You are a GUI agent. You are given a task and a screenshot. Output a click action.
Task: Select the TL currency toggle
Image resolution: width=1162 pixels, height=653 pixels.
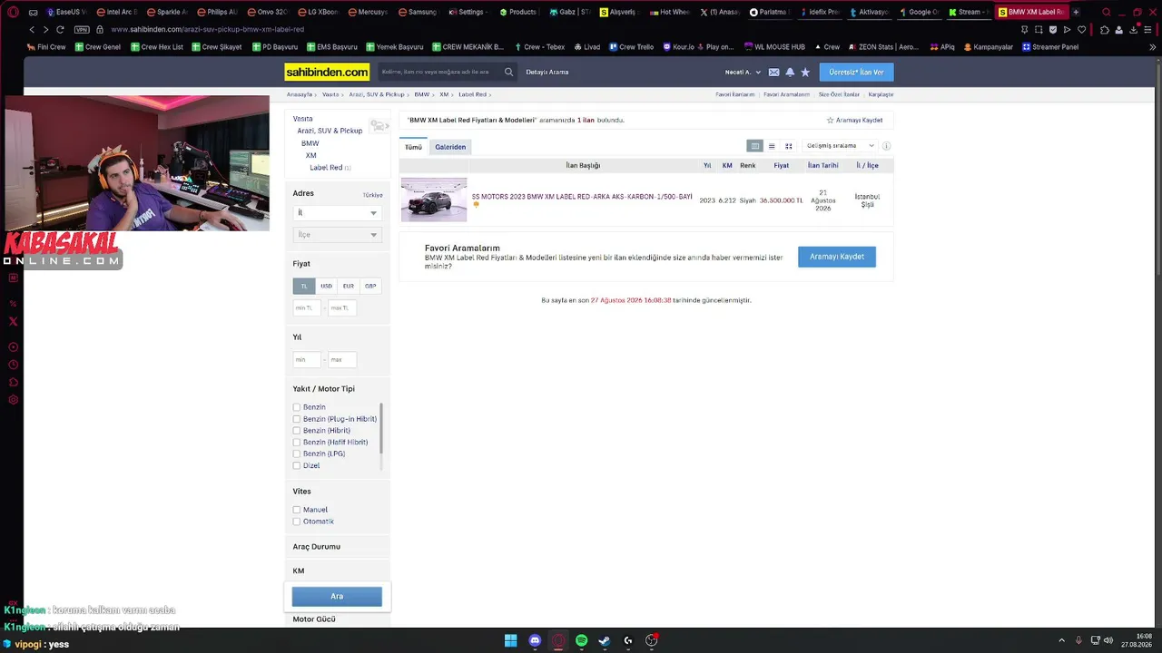tap(304, 286)
